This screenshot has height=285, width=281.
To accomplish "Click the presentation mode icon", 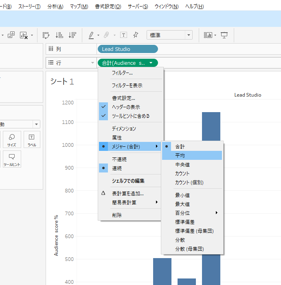I will 224,35.
